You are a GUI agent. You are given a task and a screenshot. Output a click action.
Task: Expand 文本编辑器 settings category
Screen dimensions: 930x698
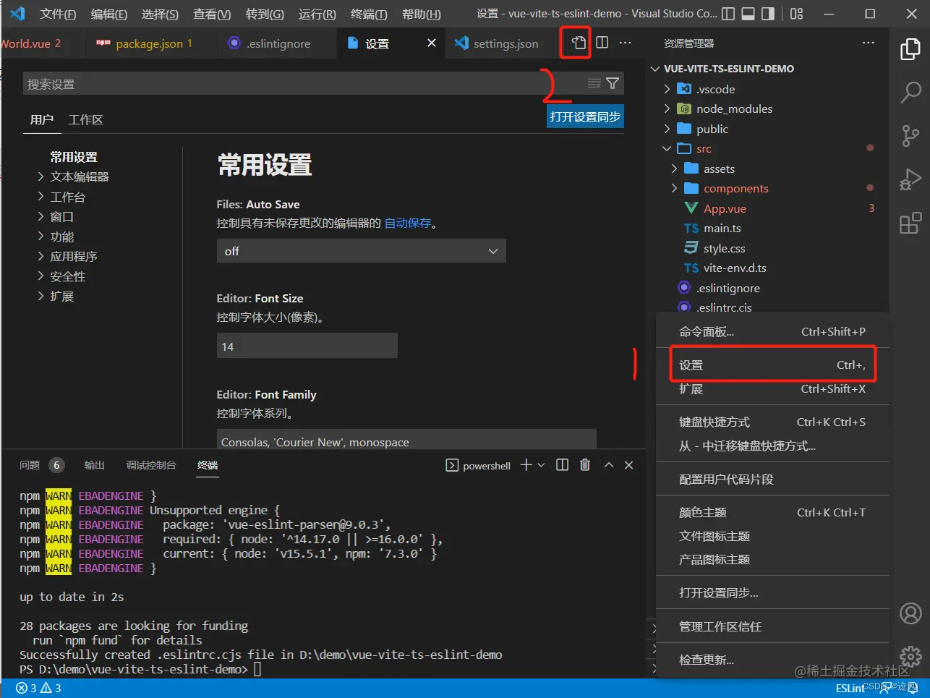click(x=41, y=176)
